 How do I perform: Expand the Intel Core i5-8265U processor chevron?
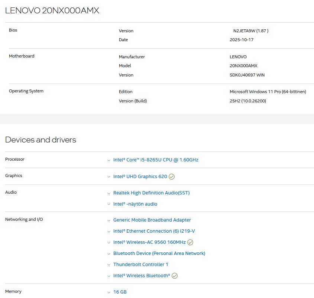[x=109, y=160]
